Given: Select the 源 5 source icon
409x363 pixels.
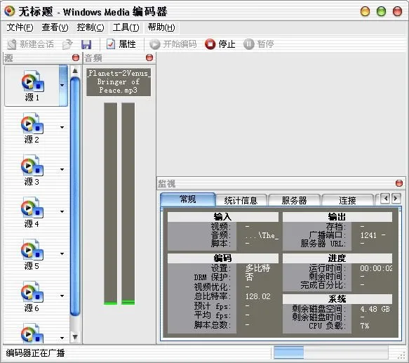Looking at the screenshot, I should pos(32,254).
